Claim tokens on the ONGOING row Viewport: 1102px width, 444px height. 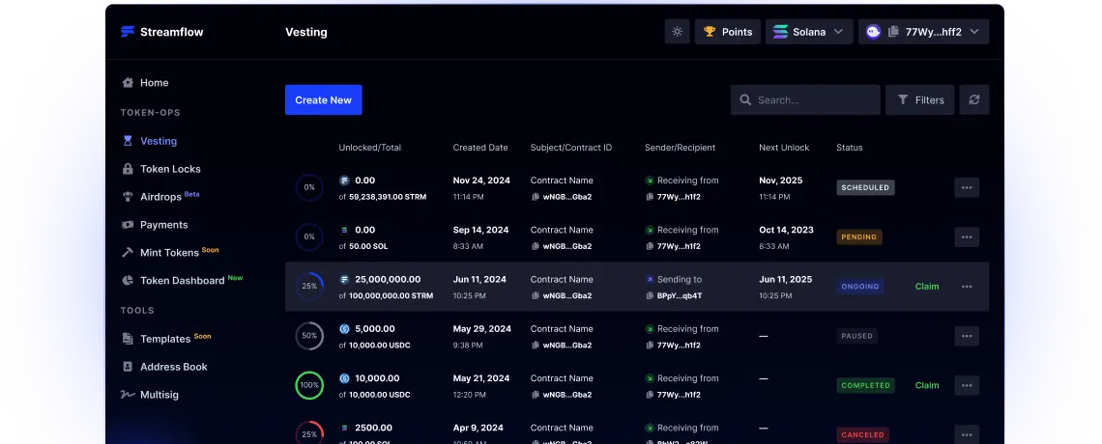tap(927, 286)
